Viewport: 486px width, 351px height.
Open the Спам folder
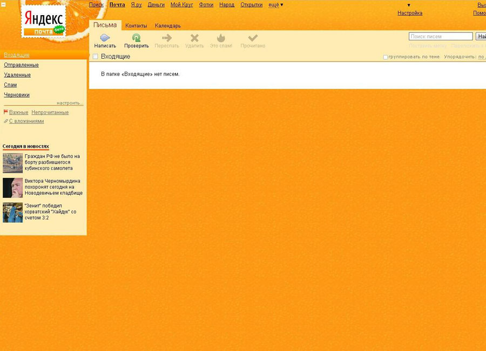click(x=10, y=85)
